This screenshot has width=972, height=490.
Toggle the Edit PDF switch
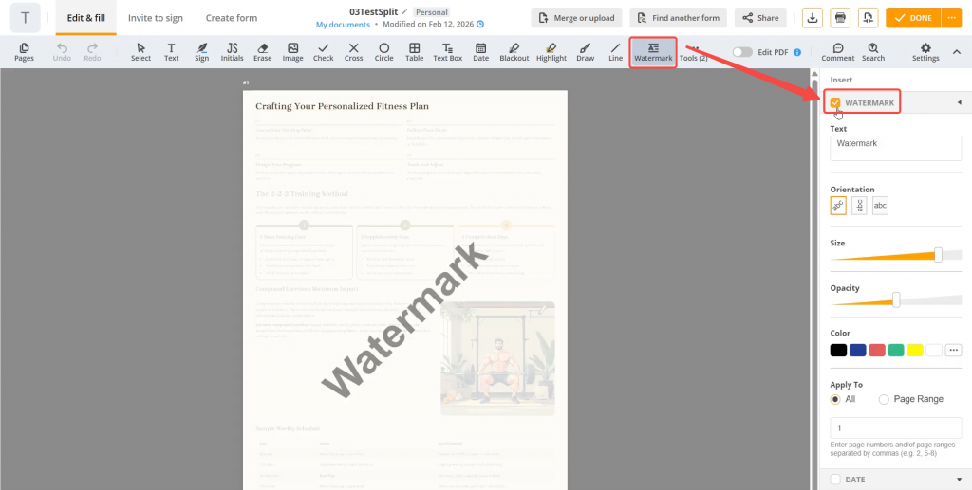pyautogui.click(x=742, y=52)
